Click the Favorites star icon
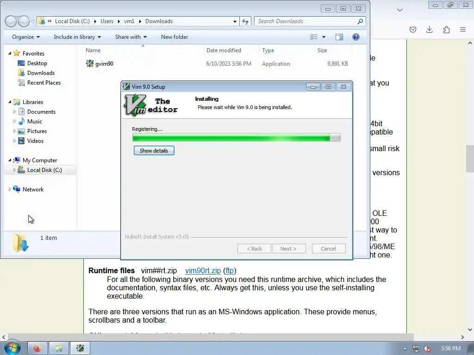 click(x=17, y=53)
